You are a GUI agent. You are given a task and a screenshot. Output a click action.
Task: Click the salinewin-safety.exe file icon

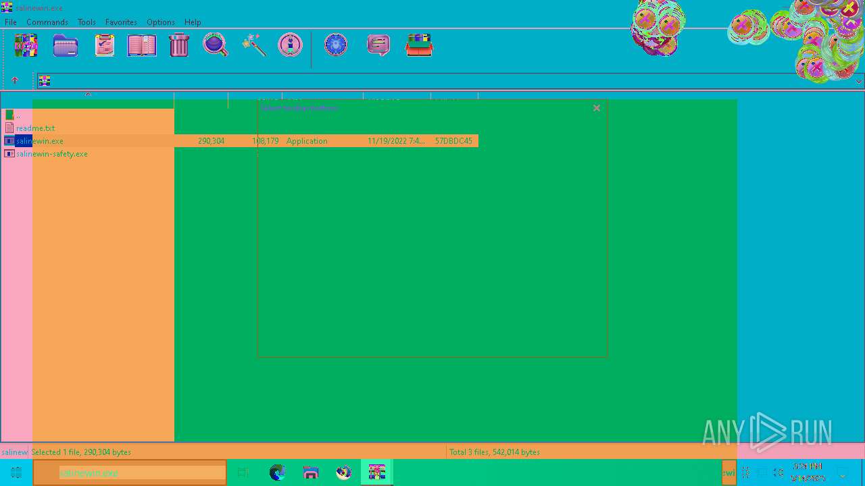pyautogui.click(x=9, y=154)
